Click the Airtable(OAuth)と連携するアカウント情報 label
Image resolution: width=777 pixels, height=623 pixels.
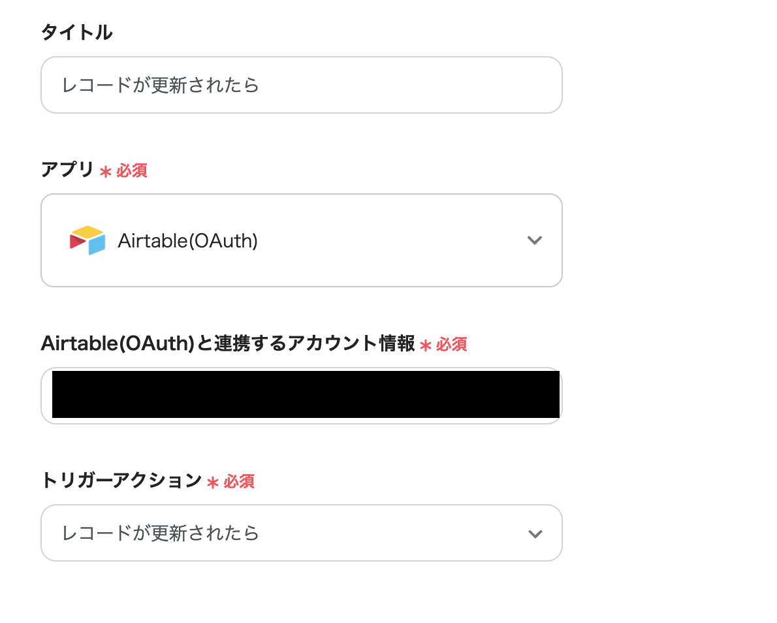coord(228,343)
